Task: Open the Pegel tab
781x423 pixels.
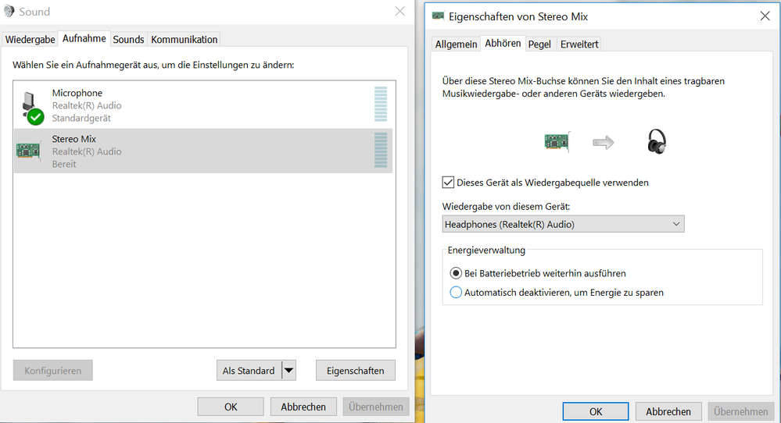Action: click(x=539, y=44)
